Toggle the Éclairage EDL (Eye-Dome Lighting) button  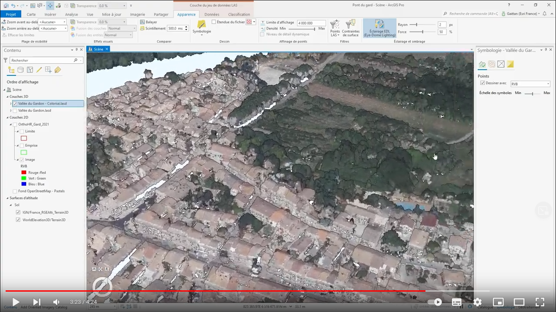click(379, 28)
